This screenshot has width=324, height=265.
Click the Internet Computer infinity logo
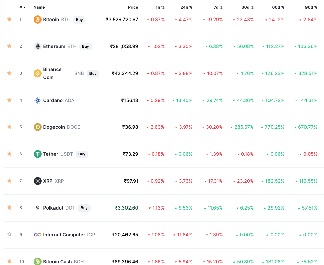point(38,235)
